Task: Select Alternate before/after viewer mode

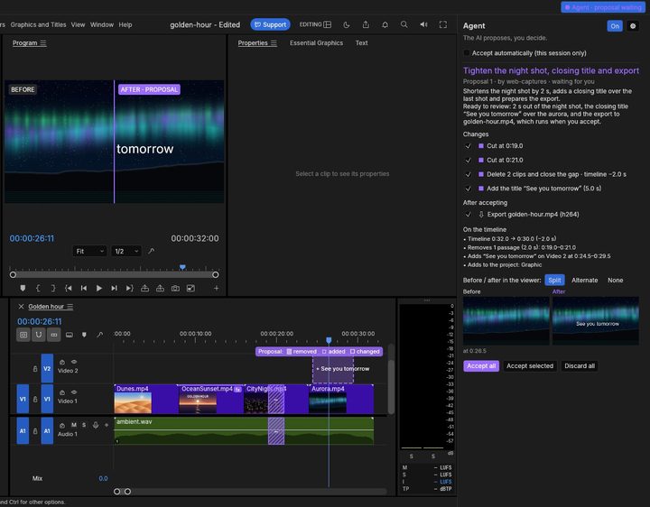Action: click(584, 280)
